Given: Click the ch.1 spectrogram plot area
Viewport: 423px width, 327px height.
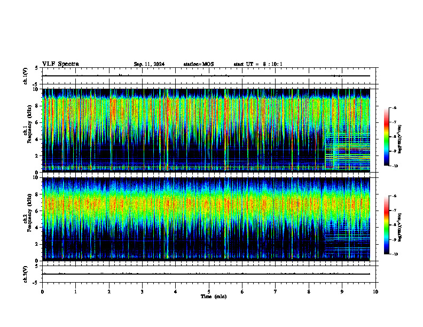Looking at the screenshot, I should [x=206, y=130].
